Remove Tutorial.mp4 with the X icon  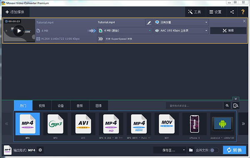click(x=244, y=21)
